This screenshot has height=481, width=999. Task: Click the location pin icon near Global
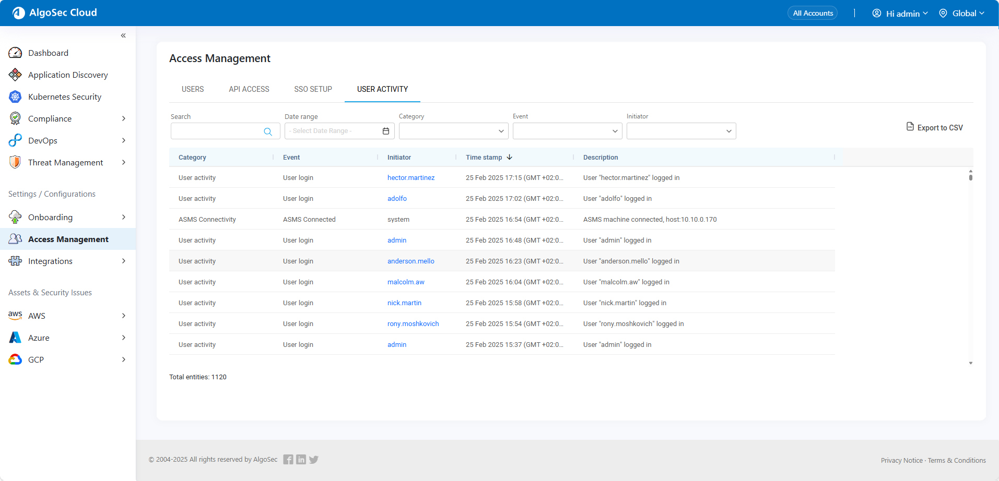coord(943,13)
